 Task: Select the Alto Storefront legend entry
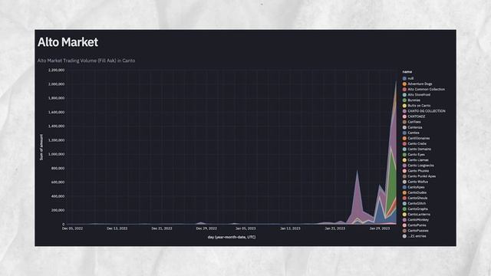(416, 95)
